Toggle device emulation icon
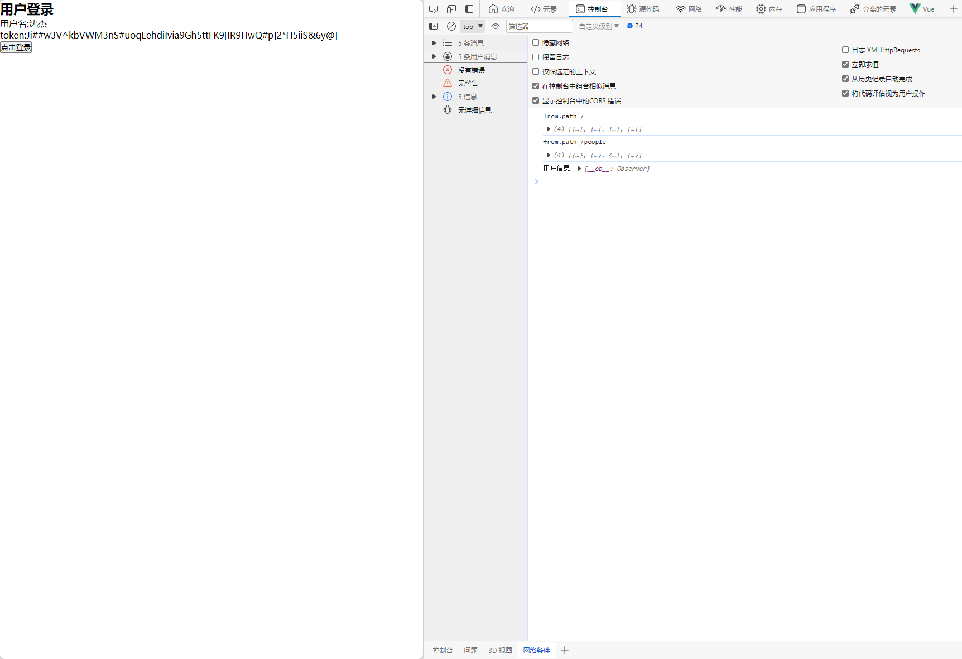The image size is (962, 659). (x=451, y=9)
